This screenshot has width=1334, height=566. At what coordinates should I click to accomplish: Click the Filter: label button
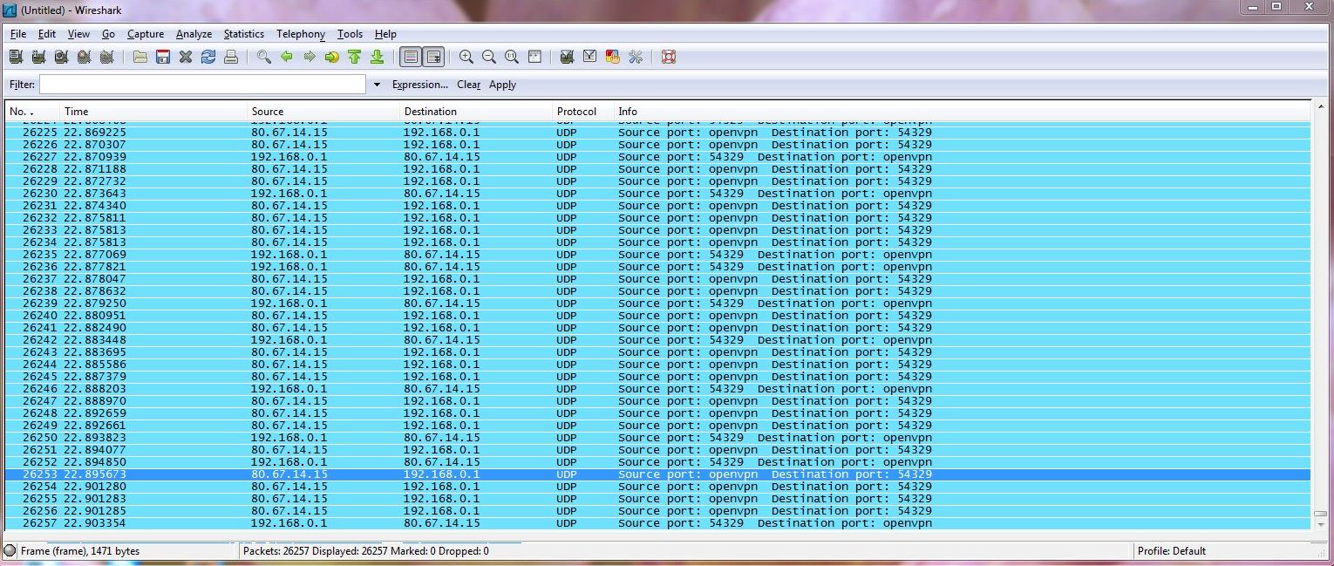click(x=22, y=85)
